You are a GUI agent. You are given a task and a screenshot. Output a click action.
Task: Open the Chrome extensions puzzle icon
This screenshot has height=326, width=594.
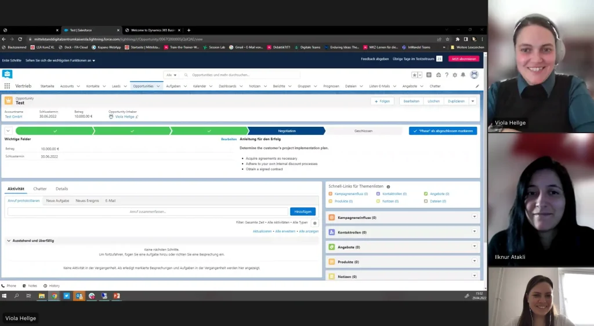click(x=457, y=39)
